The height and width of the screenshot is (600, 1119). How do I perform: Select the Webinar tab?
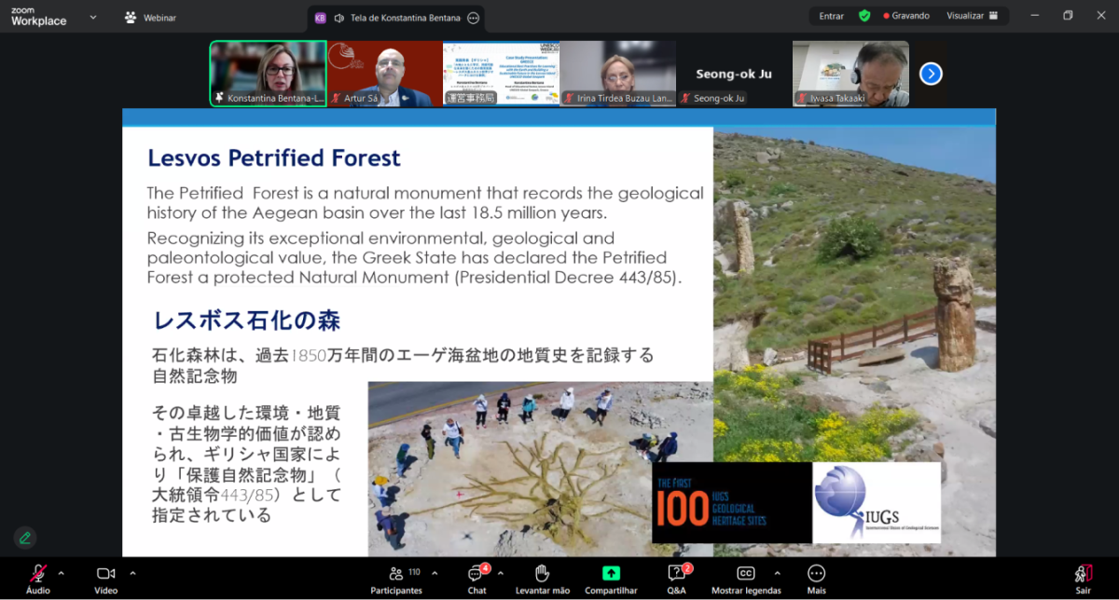click(150, 17)
